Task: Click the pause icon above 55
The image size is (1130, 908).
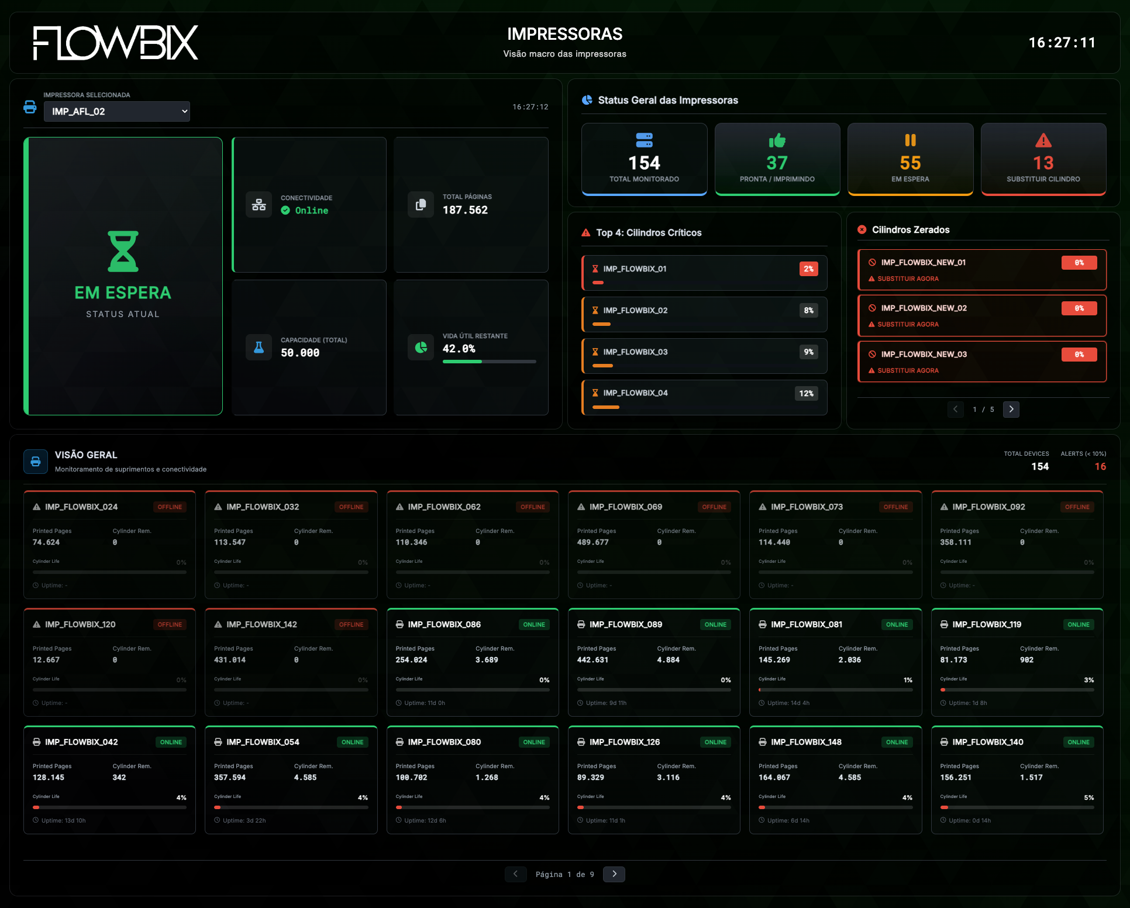Action: point(911,140)
